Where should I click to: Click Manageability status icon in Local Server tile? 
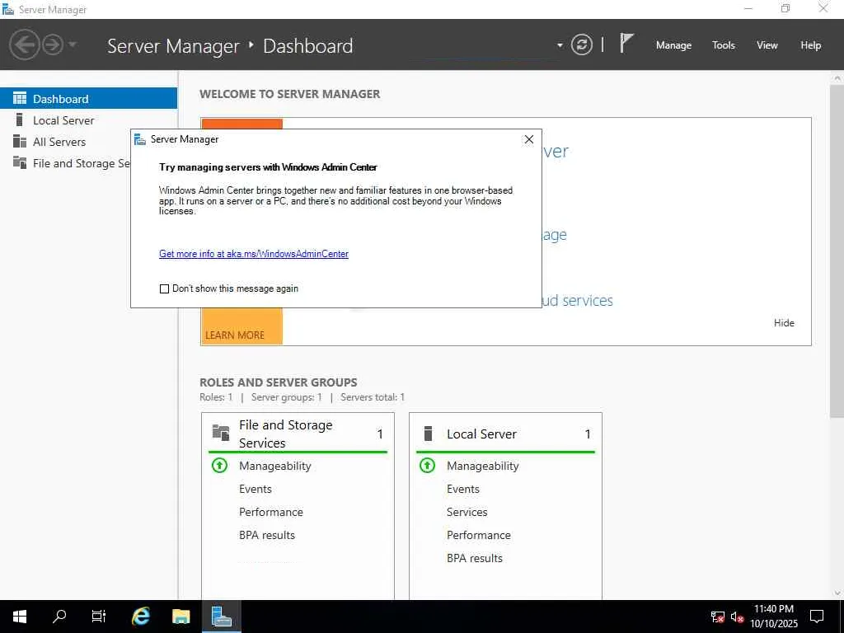click(x=428, y=465)
